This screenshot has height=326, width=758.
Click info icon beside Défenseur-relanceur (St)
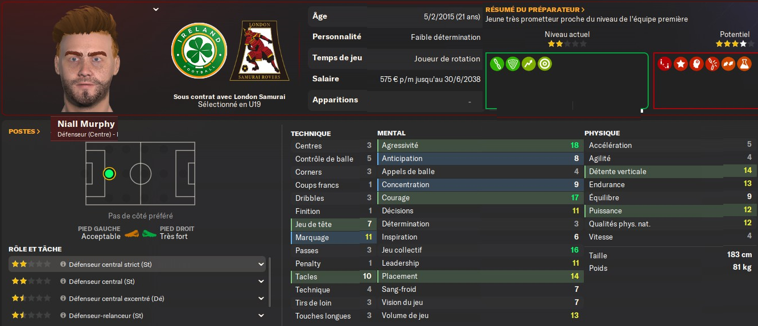click(x=63, y=316)
